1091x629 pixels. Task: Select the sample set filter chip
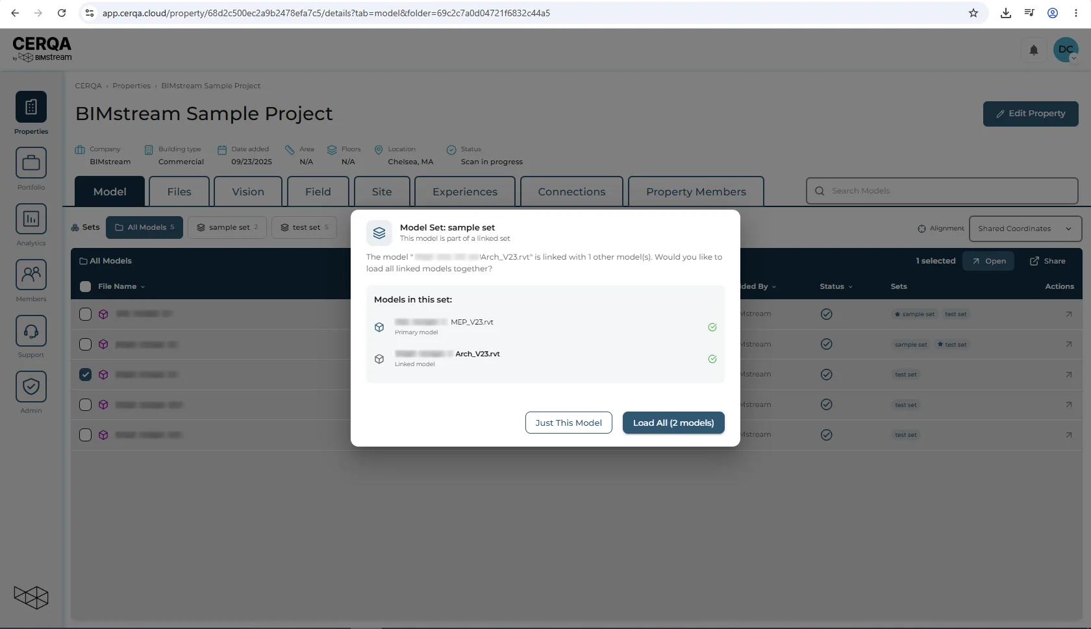click(x=227, y=227)
